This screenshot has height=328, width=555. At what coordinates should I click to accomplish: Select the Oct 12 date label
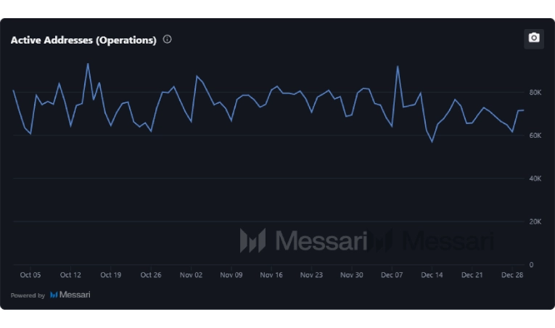click(x=70, y=275)
